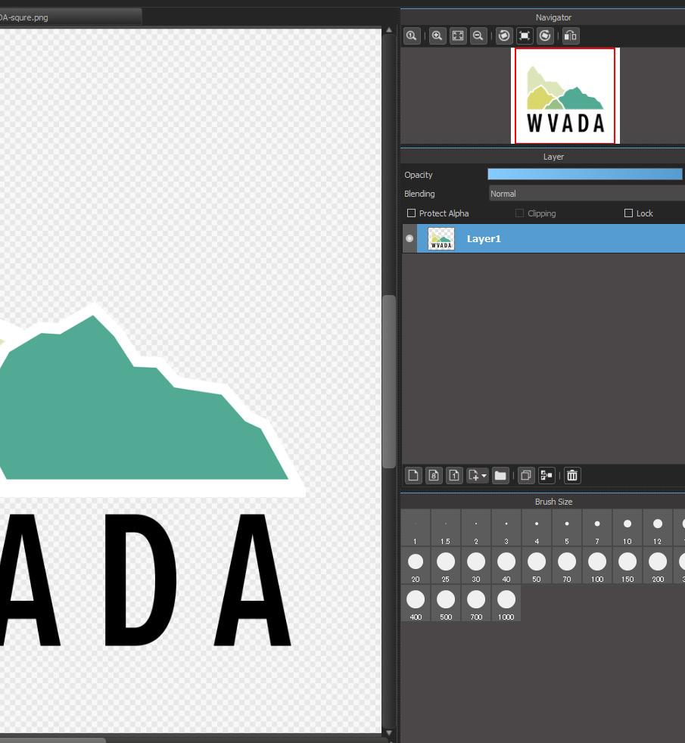Select brush size 1.5
685x743 pixels.
[446, 528]
